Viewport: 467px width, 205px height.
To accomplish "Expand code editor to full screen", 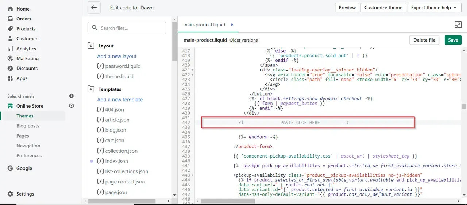I will (x=458, y=24).
